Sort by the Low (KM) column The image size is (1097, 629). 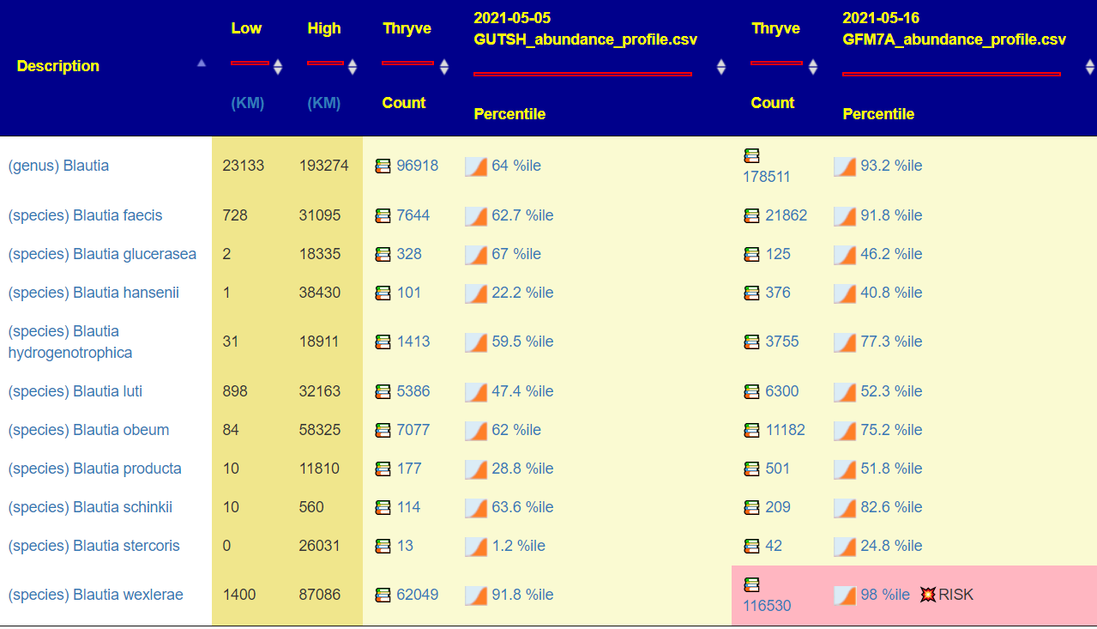(x=278, y=67)
